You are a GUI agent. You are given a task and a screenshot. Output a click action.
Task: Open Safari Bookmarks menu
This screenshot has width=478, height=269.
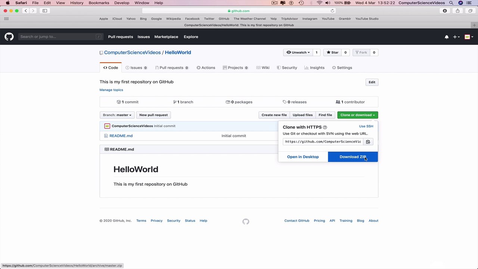pyautogui.click(x=99, y=3)
